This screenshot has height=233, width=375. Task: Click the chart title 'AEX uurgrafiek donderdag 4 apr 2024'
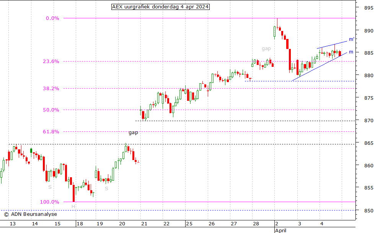coord(160,7)
